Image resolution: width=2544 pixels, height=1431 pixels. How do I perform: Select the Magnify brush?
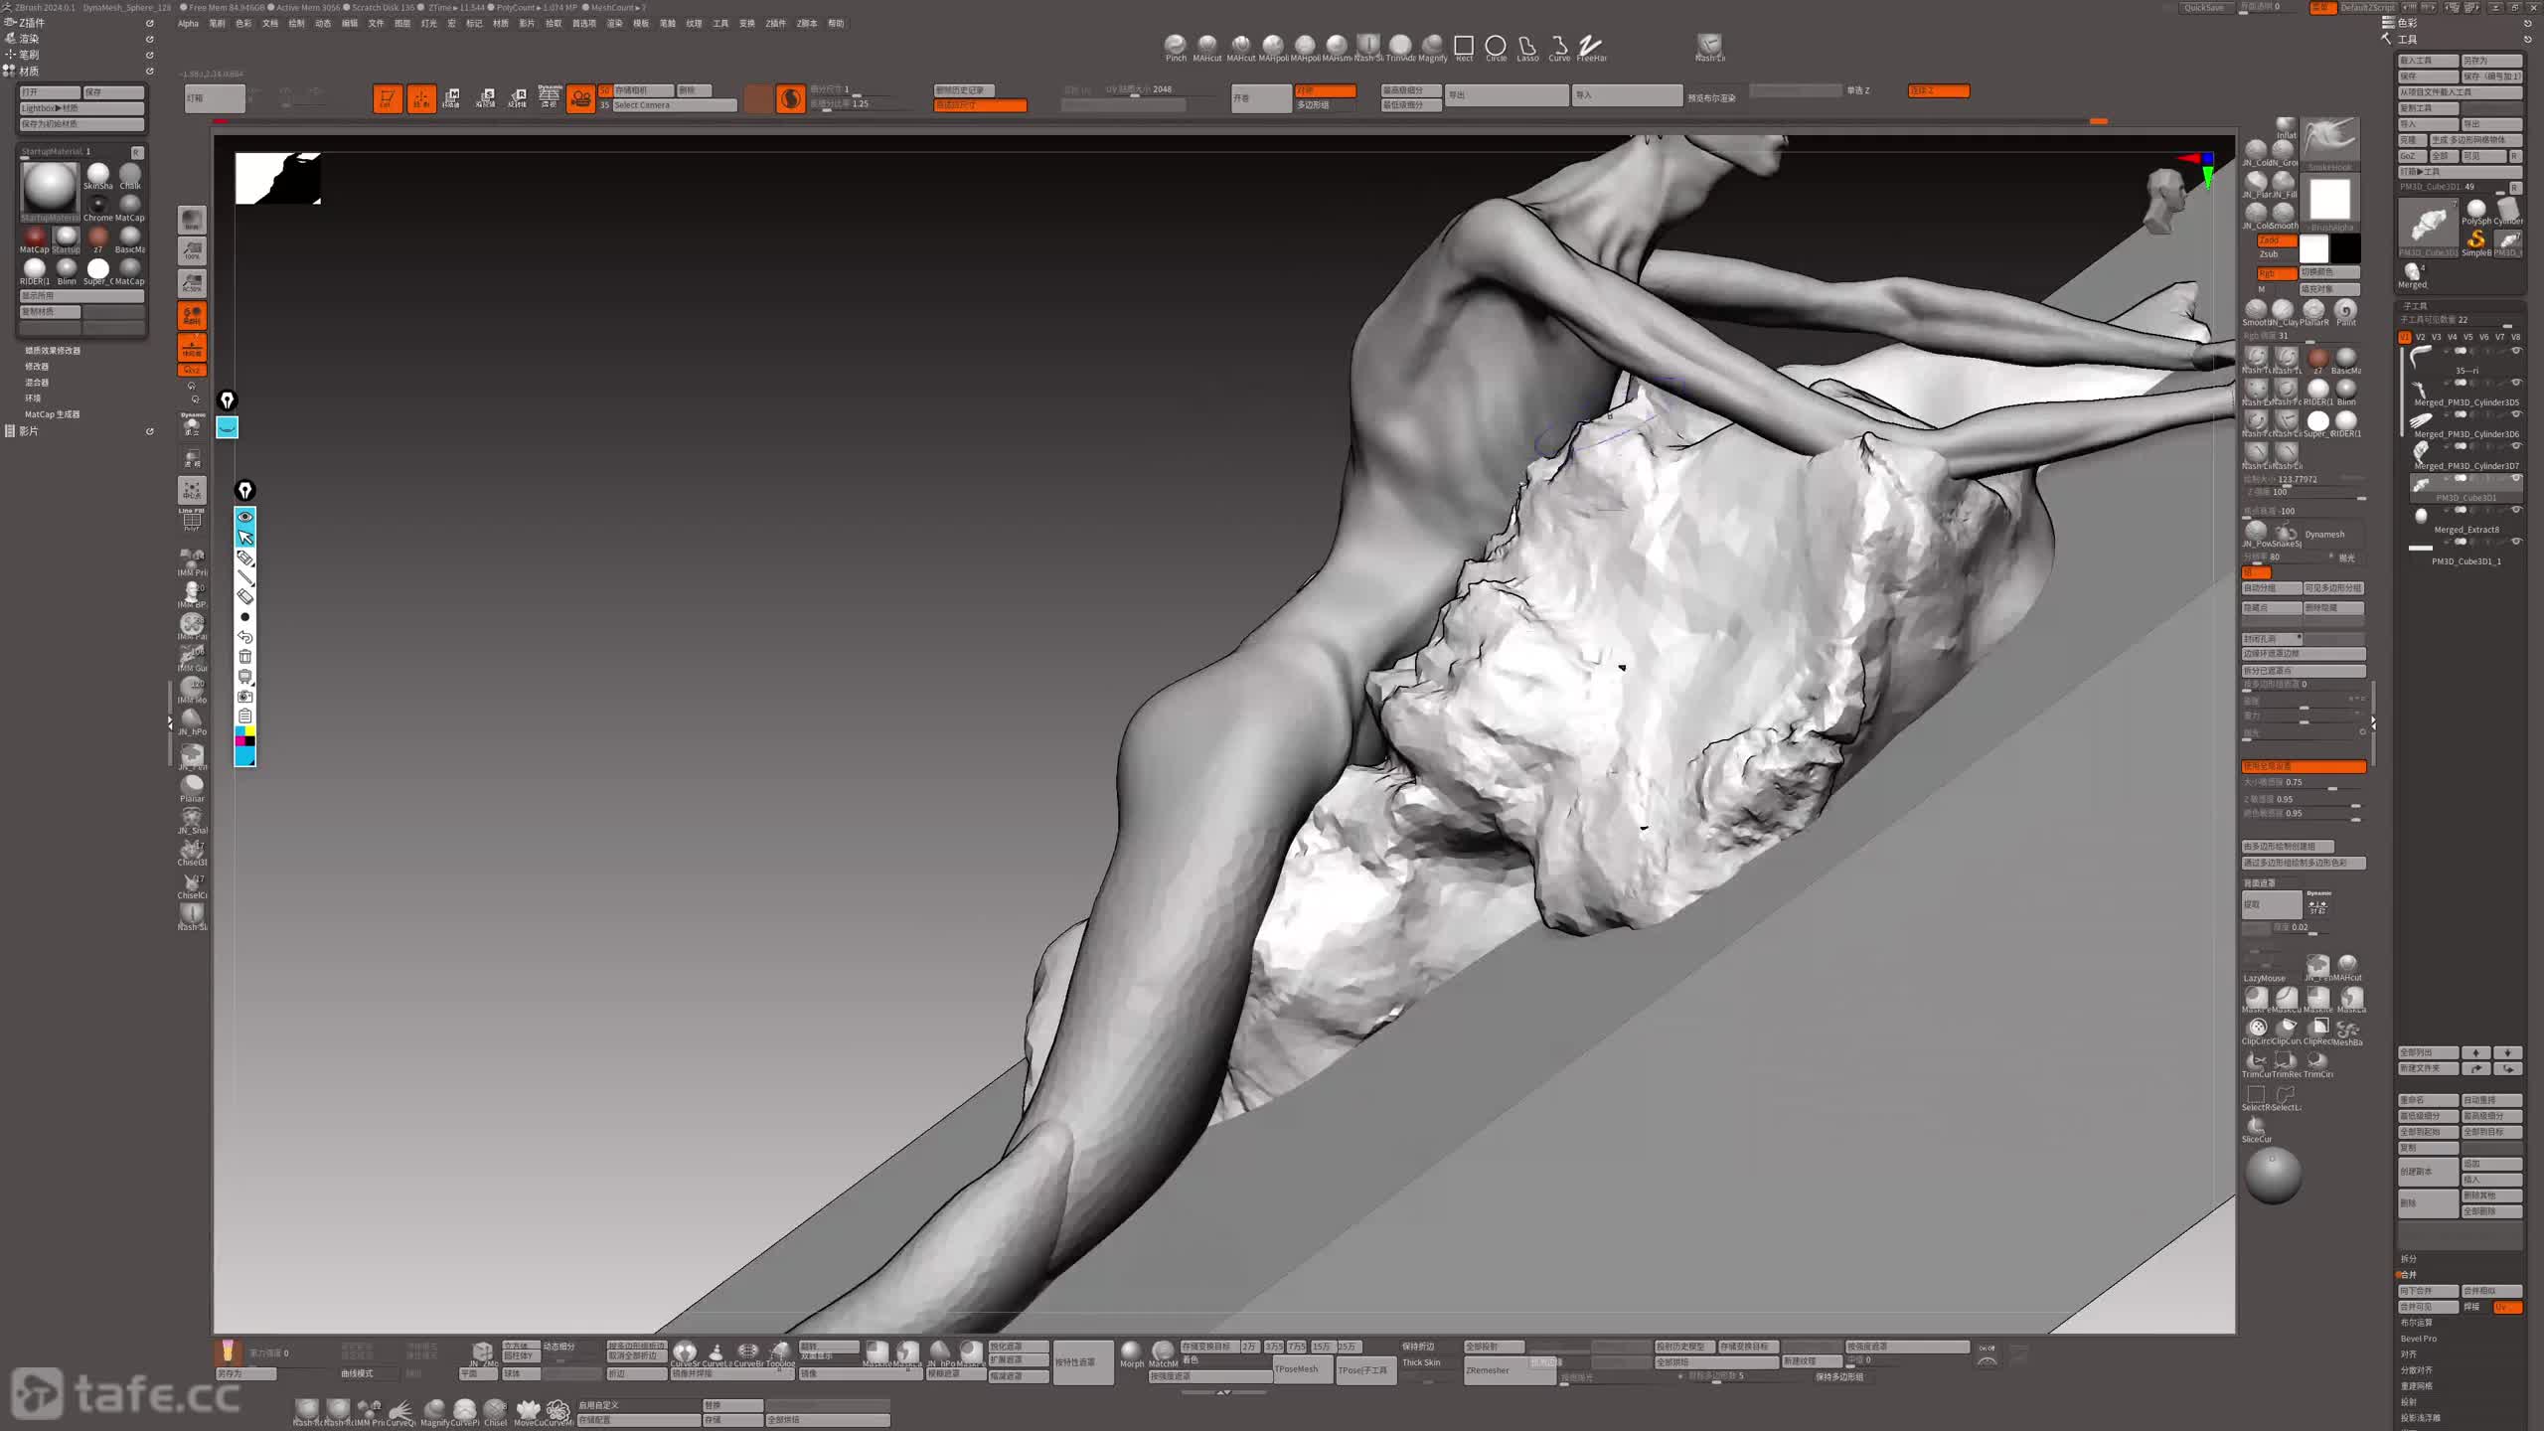1432,45
